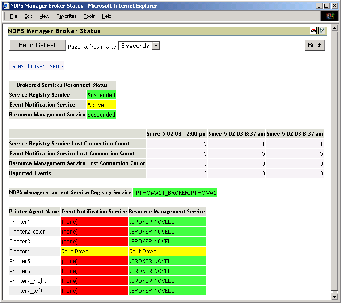
Task: Click Printer1 (none) Event Notification cell
Action: point(94,222)
